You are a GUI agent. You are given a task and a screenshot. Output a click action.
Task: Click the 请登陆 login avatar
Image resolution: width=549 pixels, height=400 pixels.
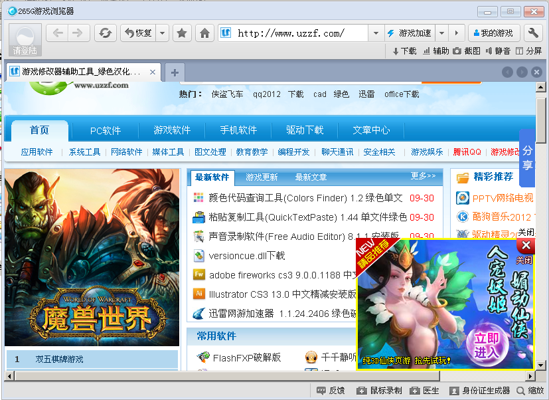click(25, 40)
